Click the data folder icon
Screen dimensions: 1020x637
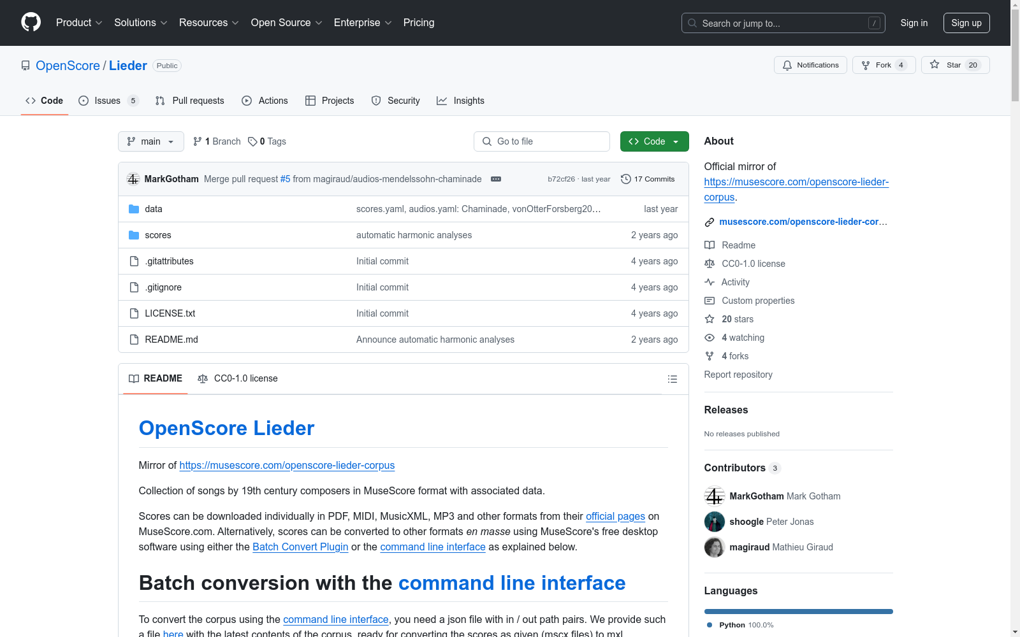click(x=134, y=209)
